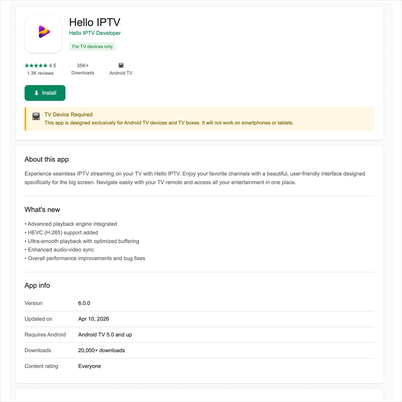The height and width of the screenshot is (402, 402).
Task: Click the Everyone content rating value
Action: point(90,366)
